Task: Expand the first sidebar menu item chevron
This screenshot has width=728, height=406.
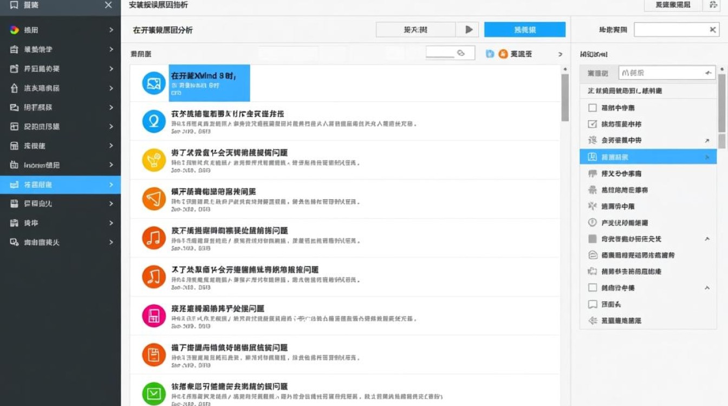Action: 112,30
